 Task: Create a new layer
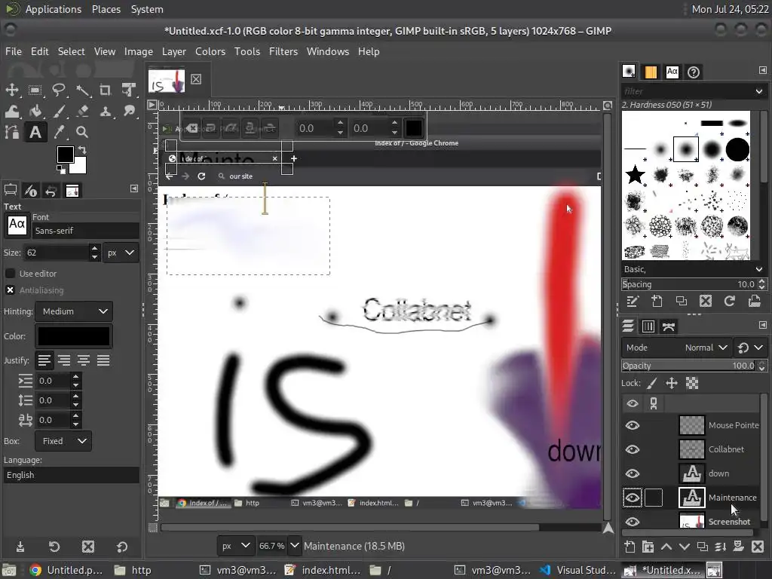[630, 547]
